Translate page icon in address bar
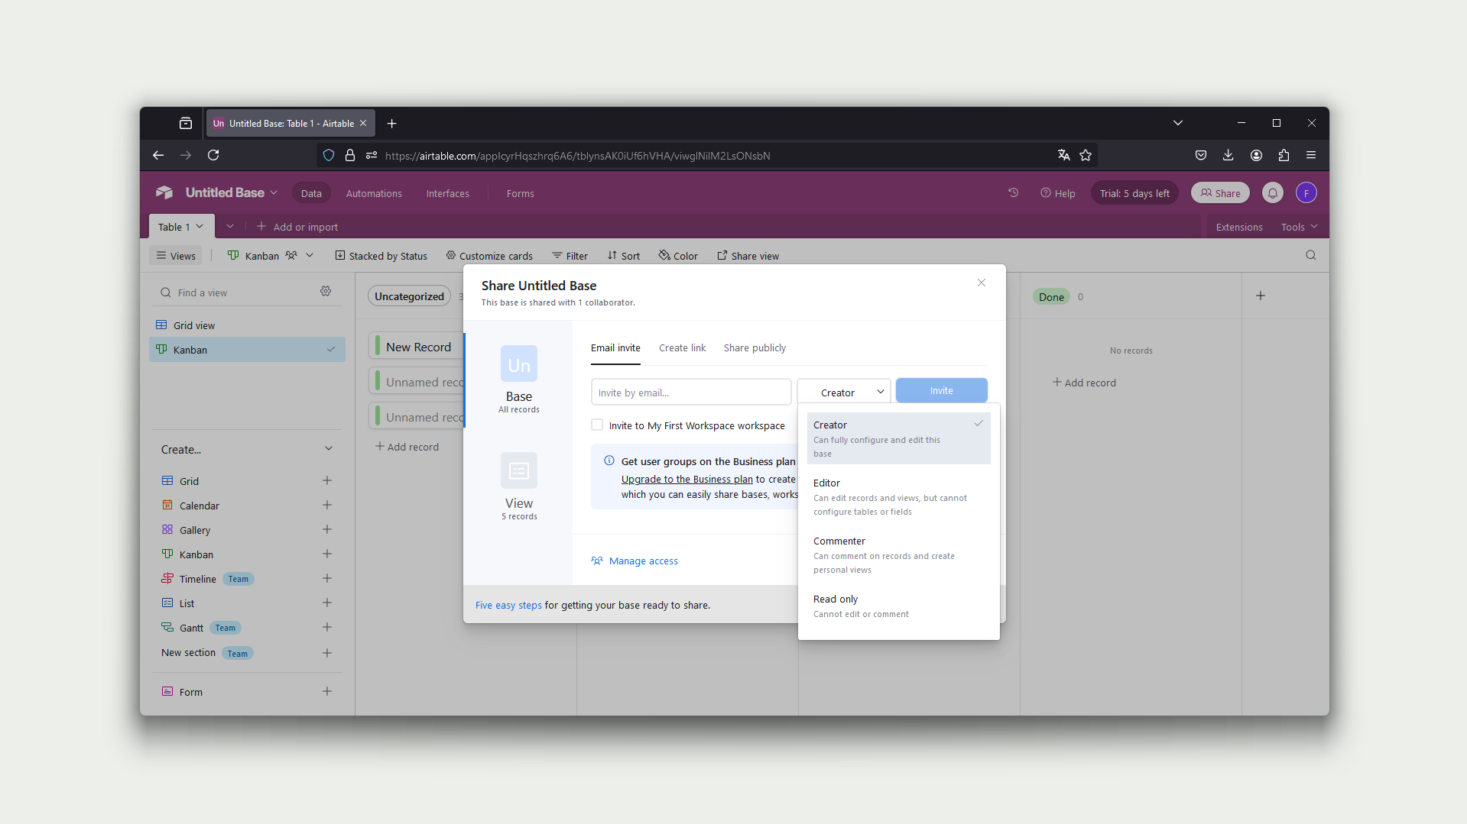The width and height of the screenshot is (1467, 824). tap(1063, 155)
